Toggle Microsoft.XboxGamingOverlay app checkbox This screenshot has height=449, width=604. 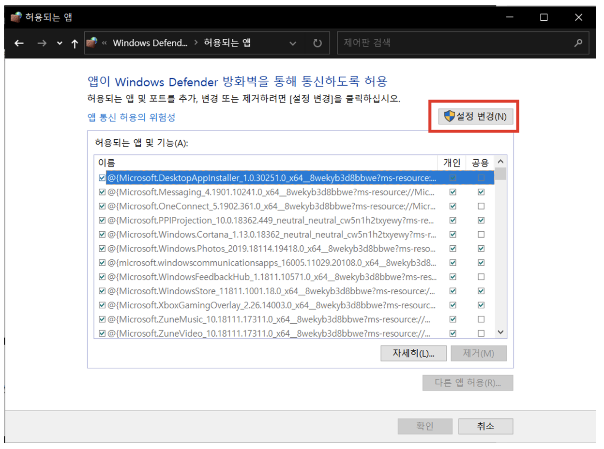point(102,305)
